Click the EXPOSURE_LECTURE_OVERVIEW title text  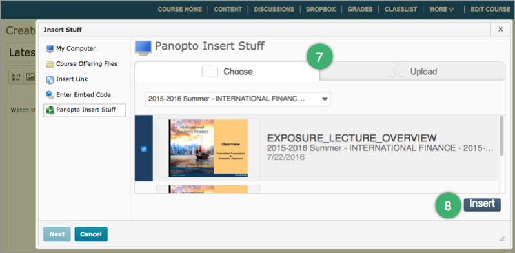pyautogui.click(x=352, y=137)
